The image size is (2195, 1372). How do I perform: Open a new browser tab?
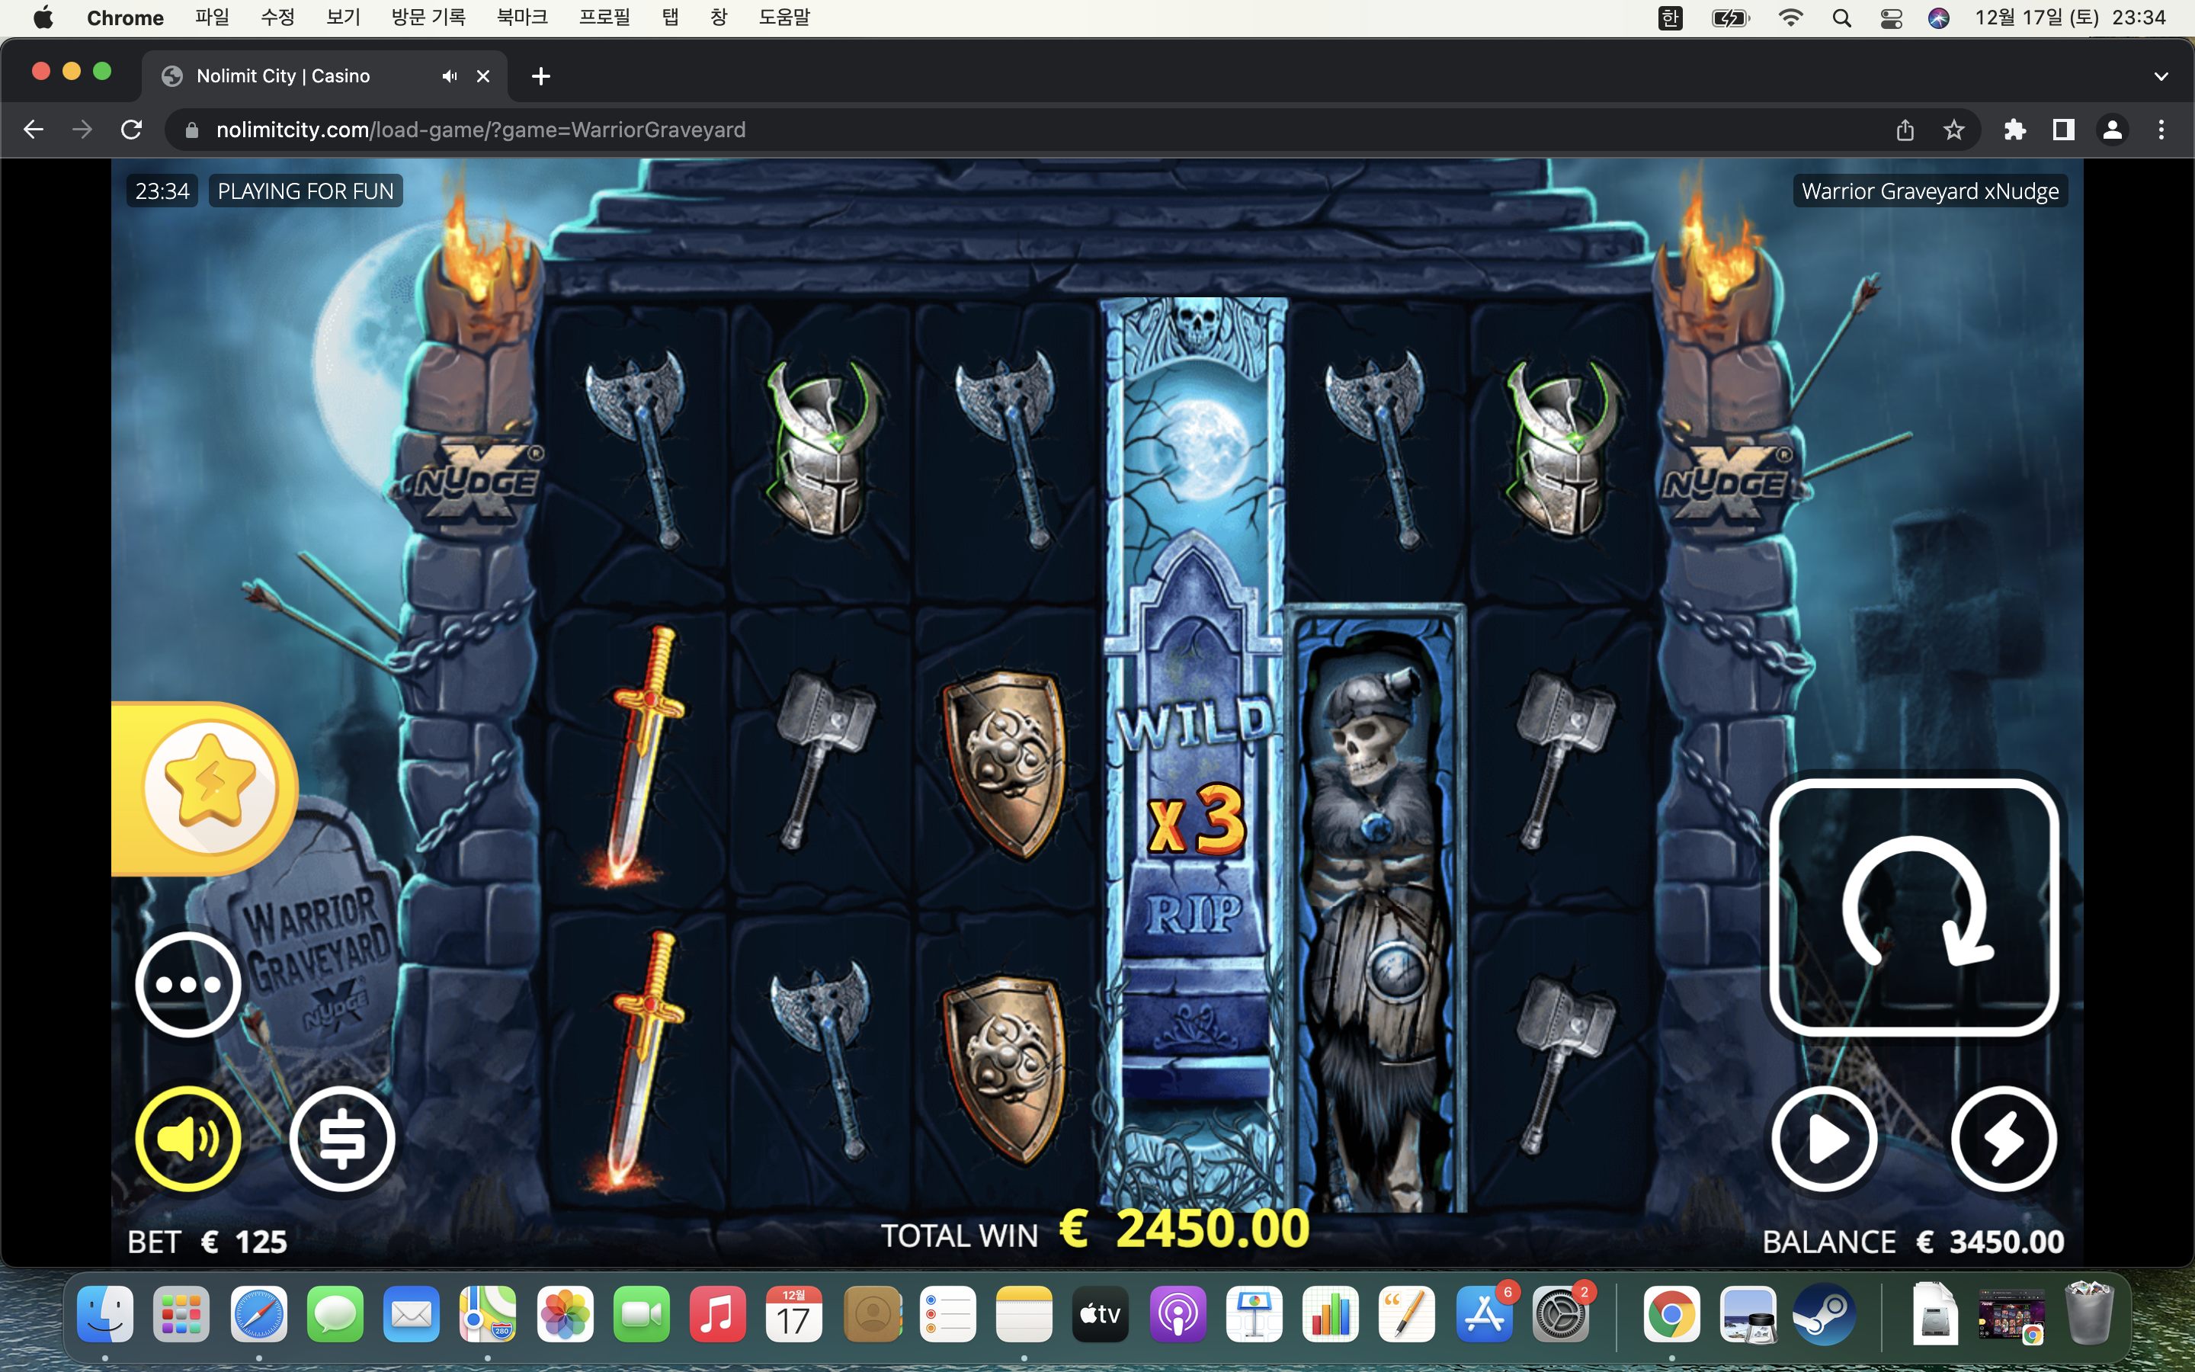pyautogui.click(x=540, y=76)
